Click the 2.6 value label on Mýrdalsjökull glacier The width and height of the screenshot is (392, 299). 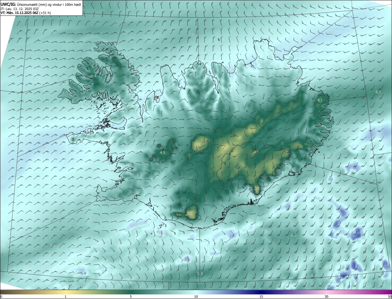pos(190,214)
